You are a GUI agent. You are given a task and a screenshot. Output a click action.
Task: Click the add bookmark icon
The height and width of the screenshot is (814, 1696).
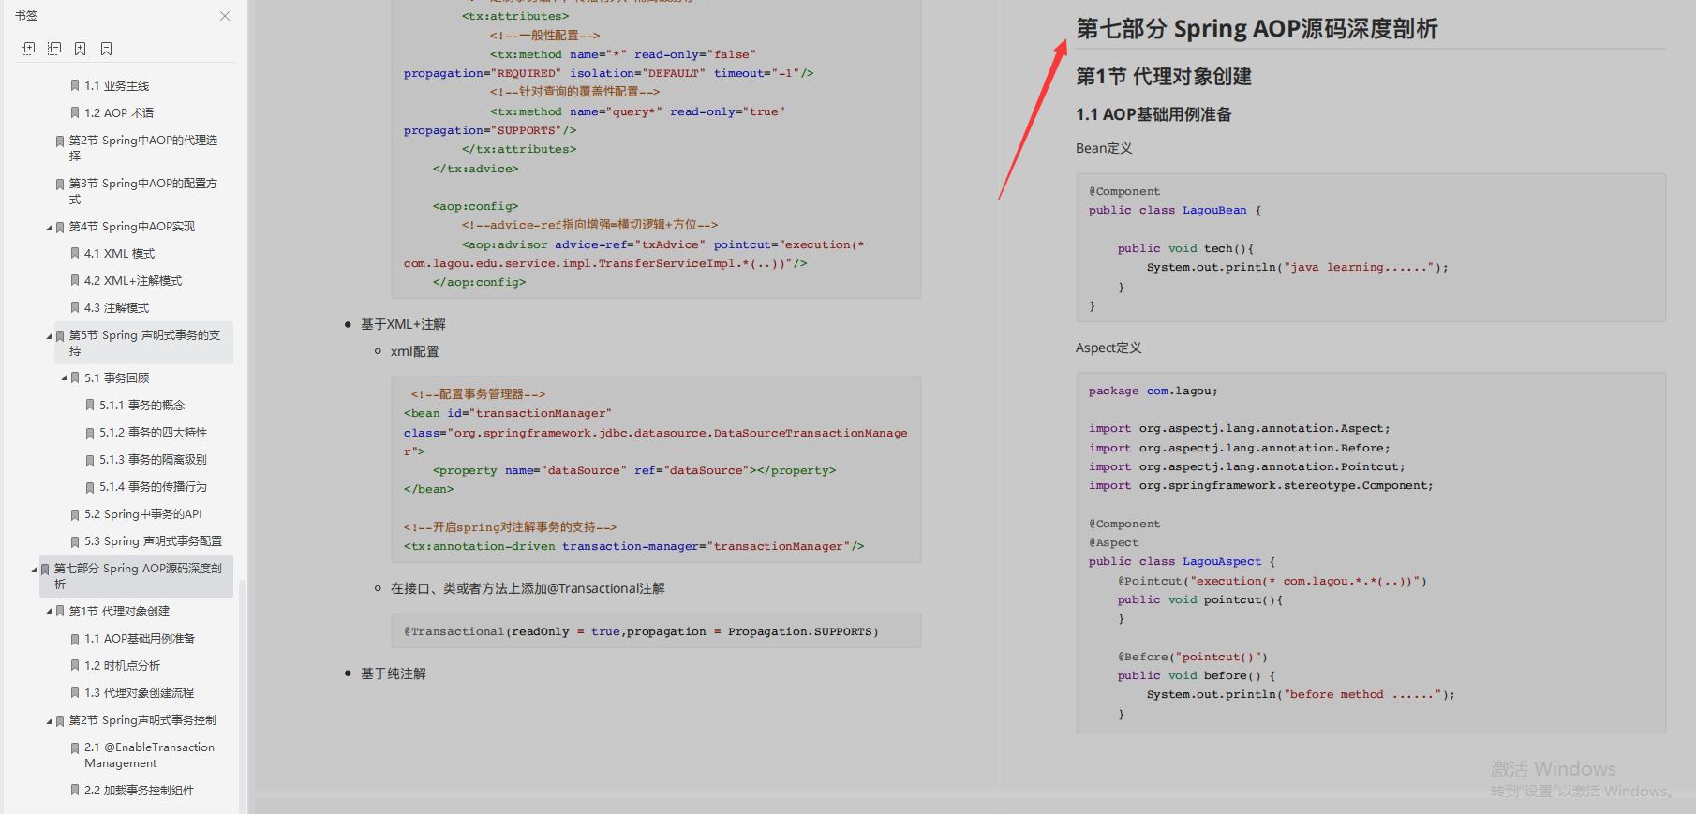pos(81,49)
